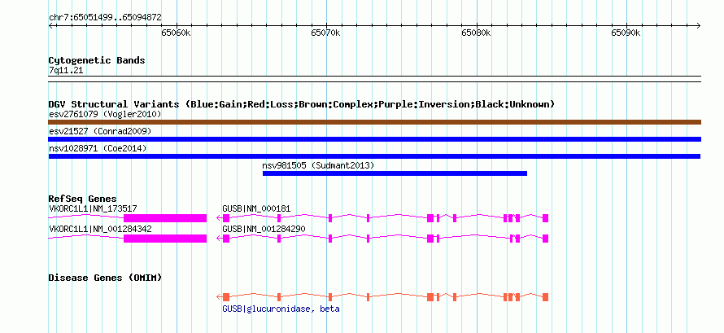Select the nsv1028971 (Coe2014) variant label
724x333 pixels.
98,148
